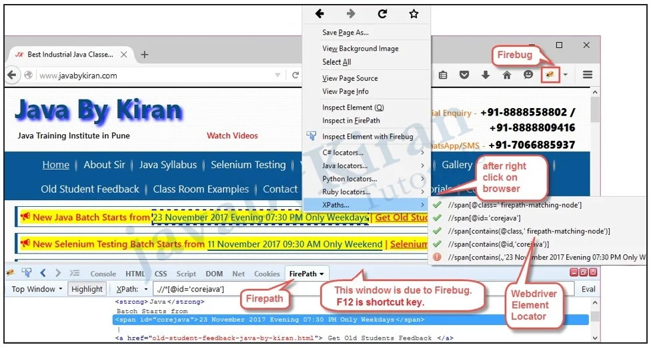Click the Watch Videos link
The image size is (651, 347).
[x=233, y=135]
